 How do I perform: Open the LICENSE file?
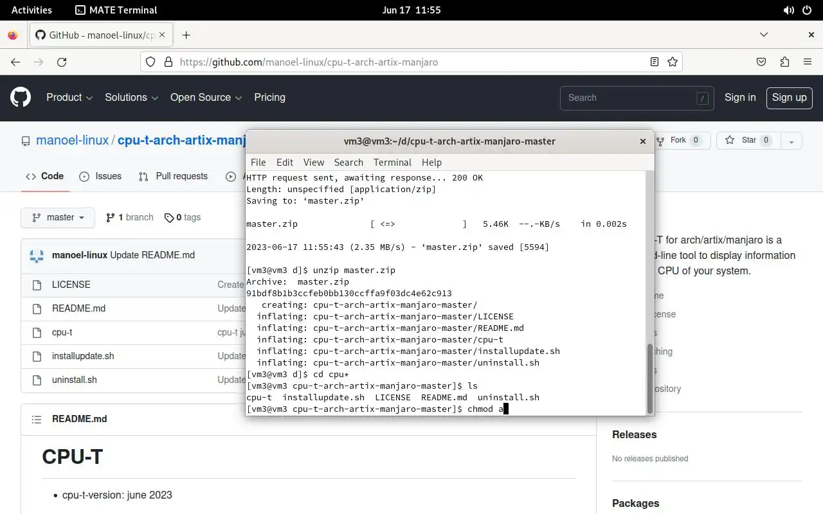[71, 285]
